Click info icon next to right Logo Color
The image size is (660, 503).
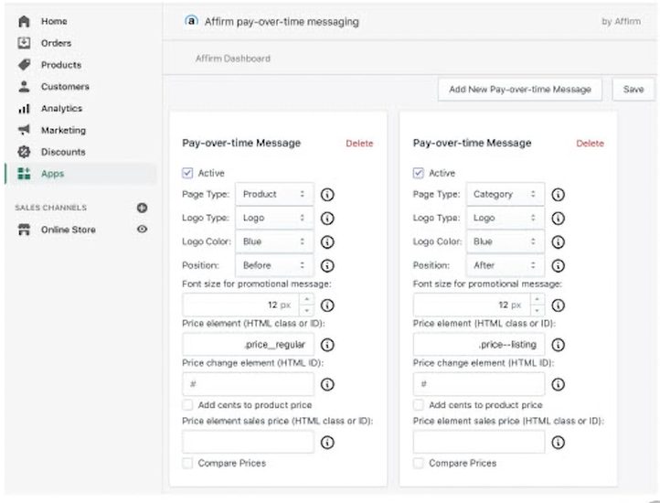click(557, 242)
